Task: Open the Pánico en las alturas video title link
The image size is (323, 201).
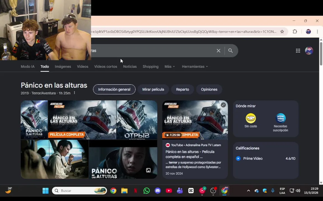Action: coord(190,154)
